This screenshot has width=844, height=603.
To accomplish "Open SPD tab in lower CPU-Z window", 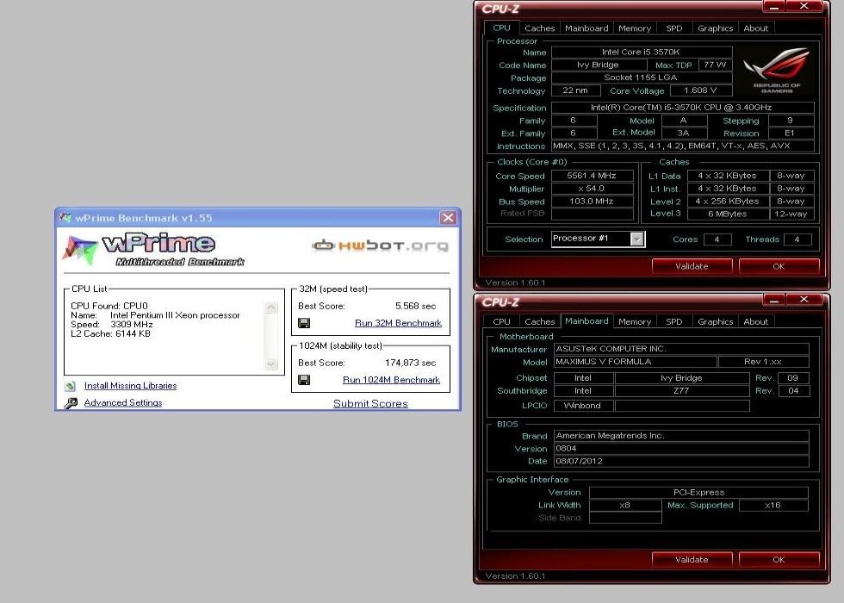I will 673,321.
